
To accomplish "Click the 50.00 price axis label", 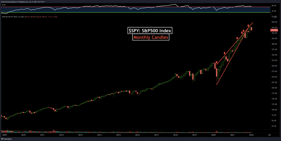I will [274, 121].
